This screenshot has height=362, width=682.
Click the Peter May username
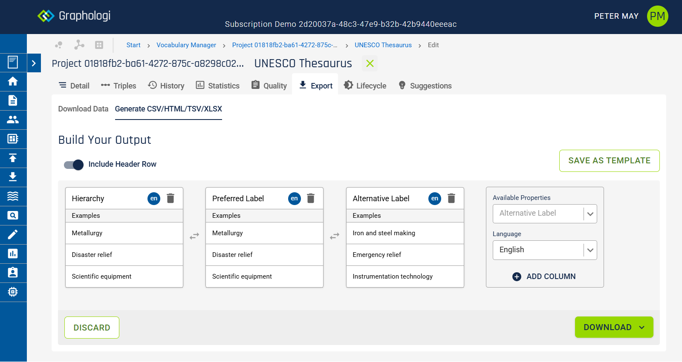click(x=616, y=16)
